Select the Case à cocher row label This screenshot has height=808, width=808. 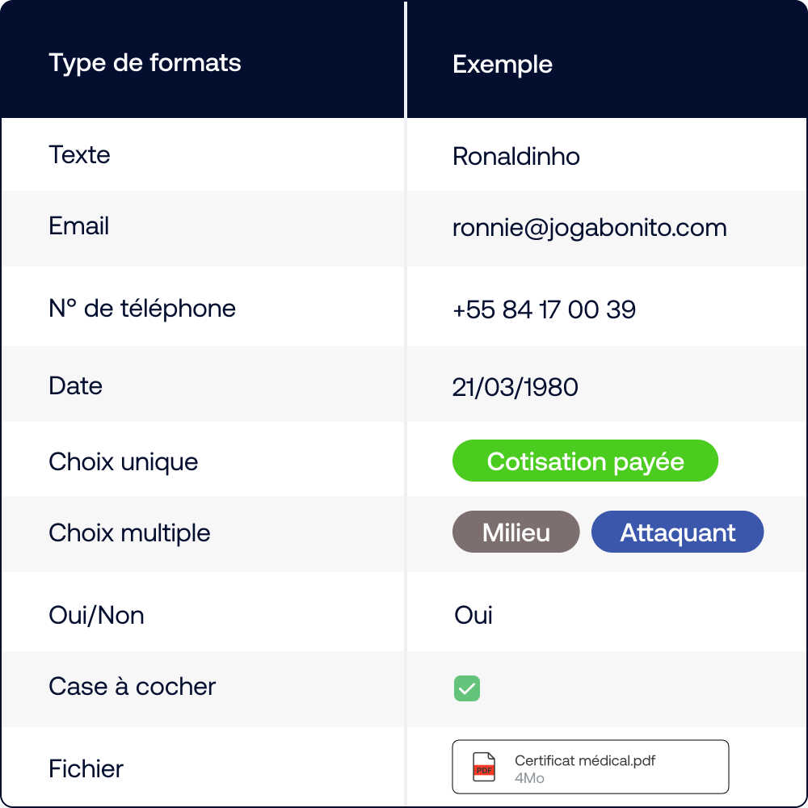132,686
